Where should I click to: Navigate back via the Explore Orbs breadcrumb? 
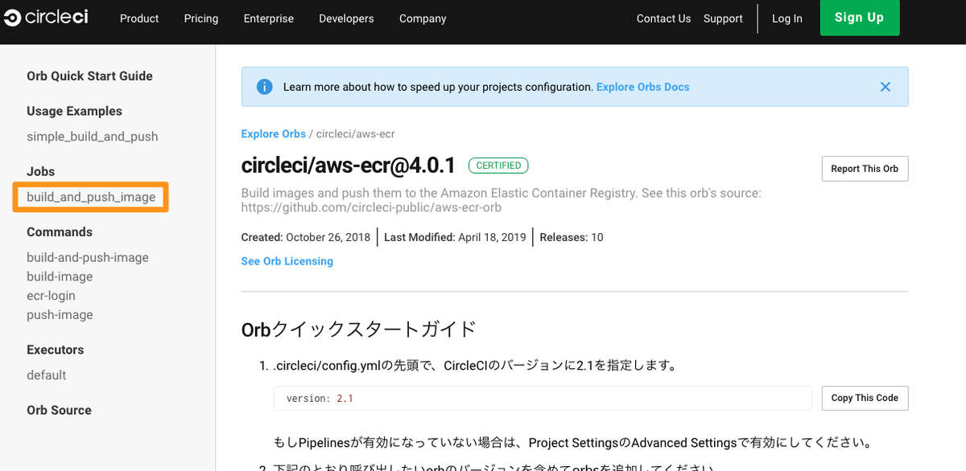coord(273,133)
